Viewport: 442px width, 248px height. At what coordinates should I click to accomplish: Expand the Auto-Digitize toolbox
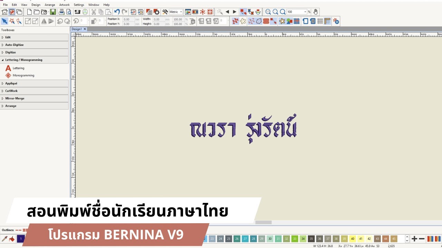tap(34, 45)
